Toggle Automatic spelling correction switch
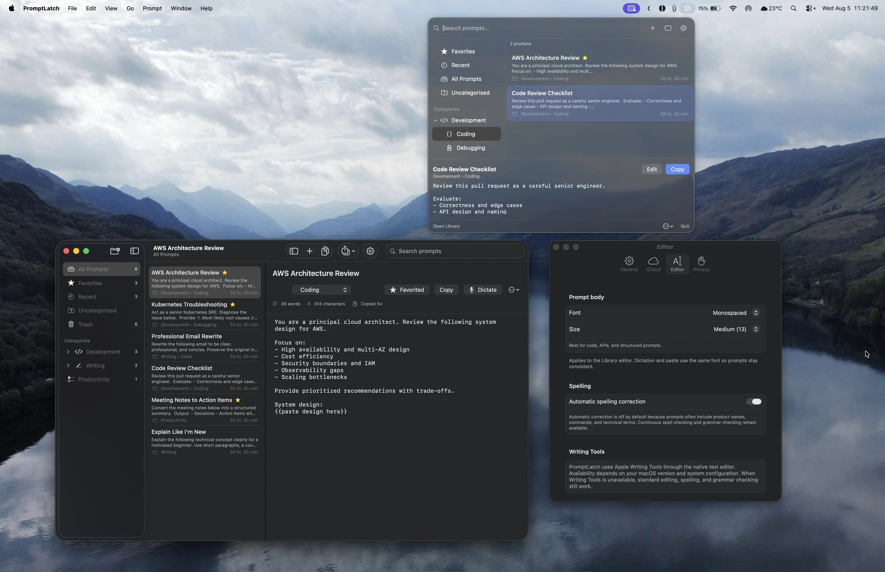885x572 pixels. point(754,402)
